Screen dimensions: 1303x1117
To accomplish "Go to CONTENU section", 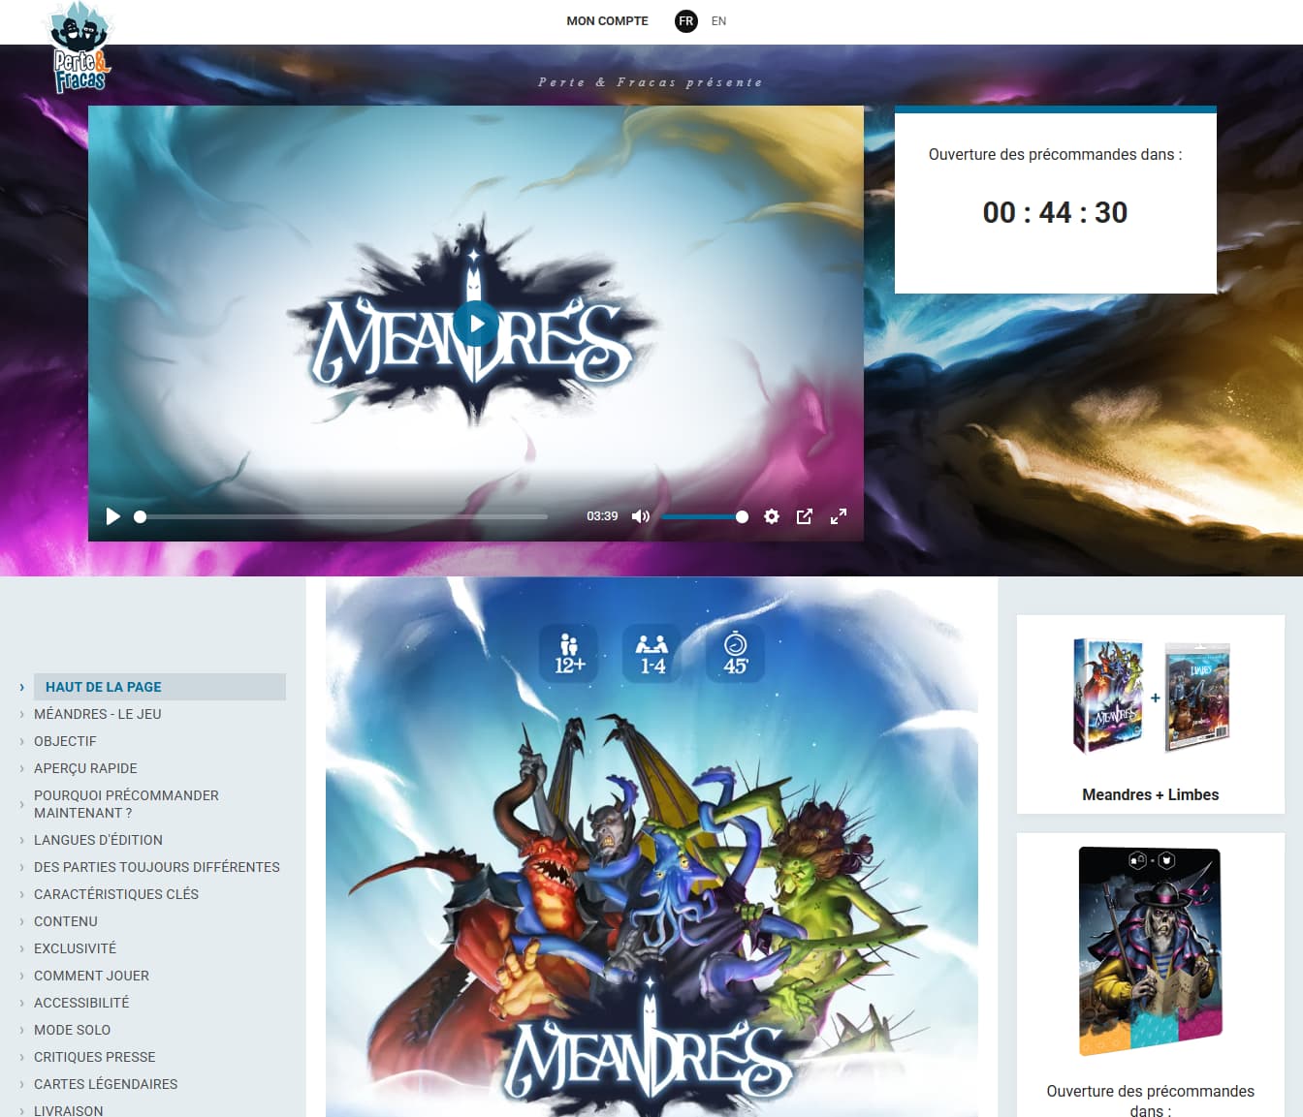I will 66,921.
